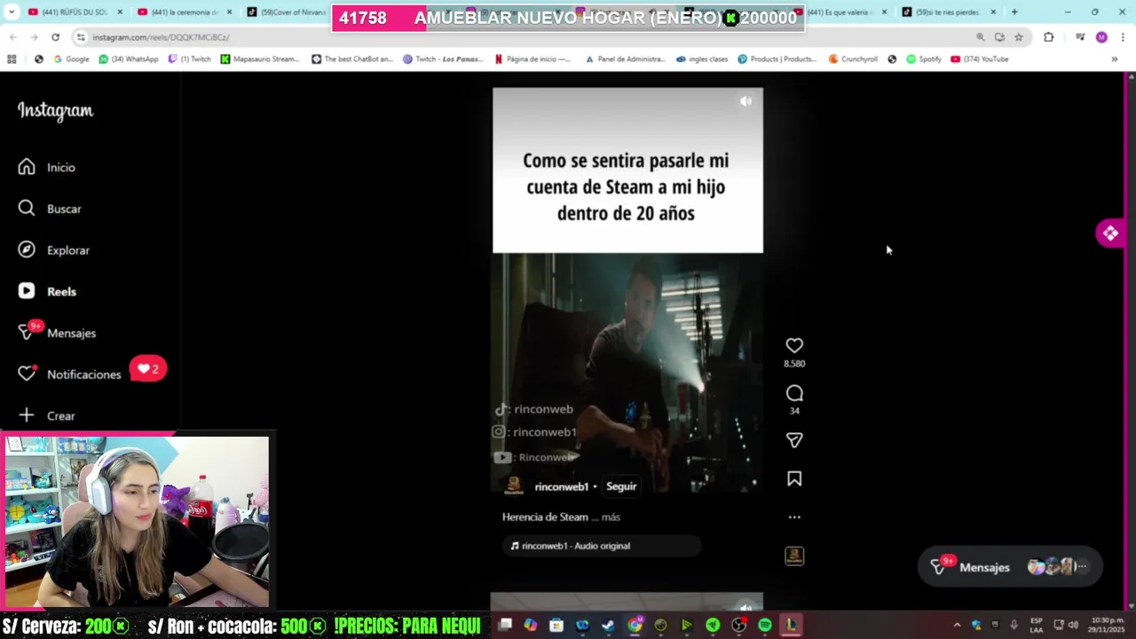
Task: Go back with browser back arrow
Action: point(12,37)
